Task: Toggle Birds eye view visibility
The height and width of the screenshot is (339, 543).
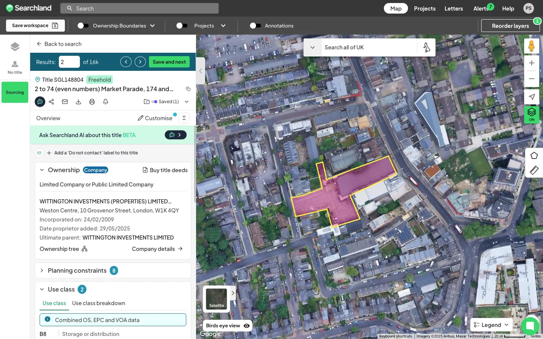Action: pos(247,326)
